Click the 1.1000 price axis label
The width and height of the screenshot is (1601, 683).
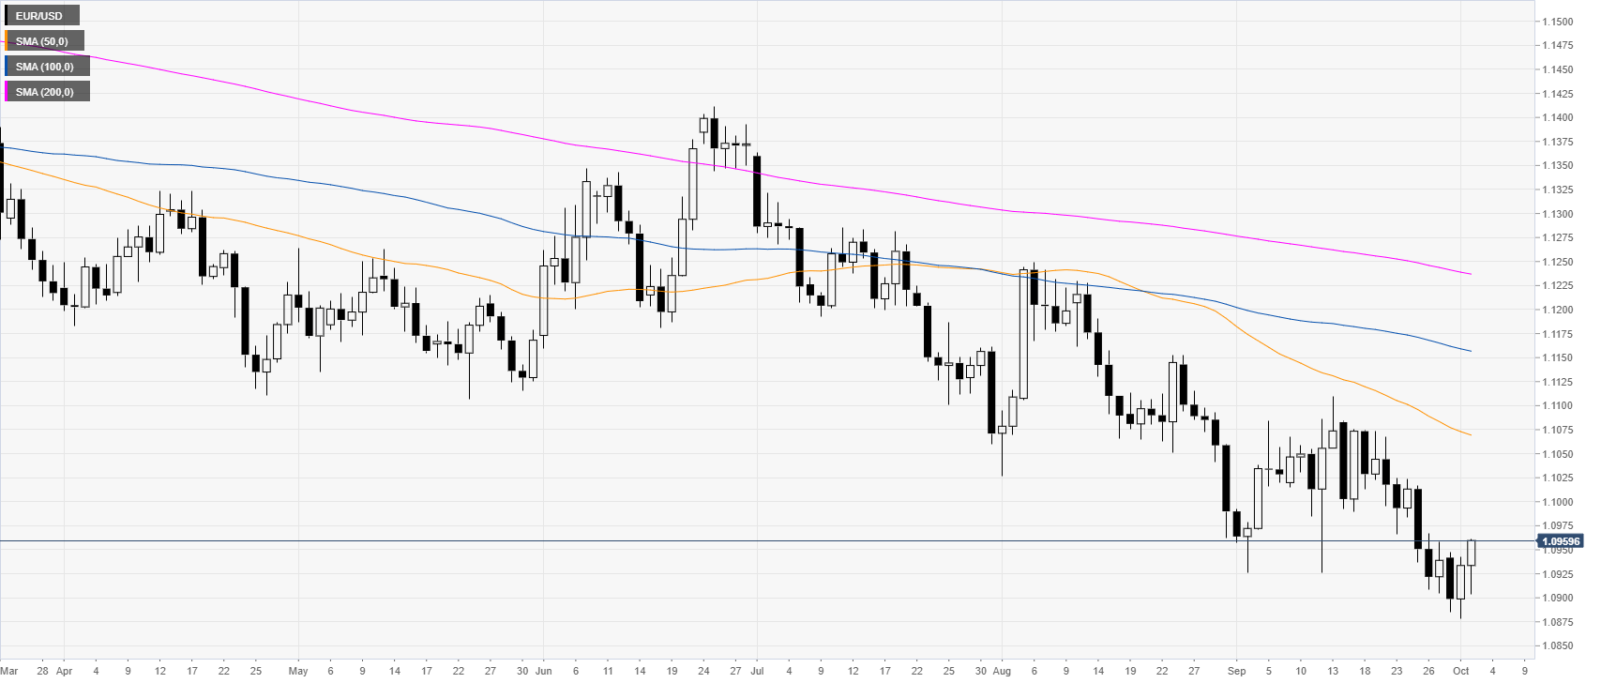click(1558, 502)
